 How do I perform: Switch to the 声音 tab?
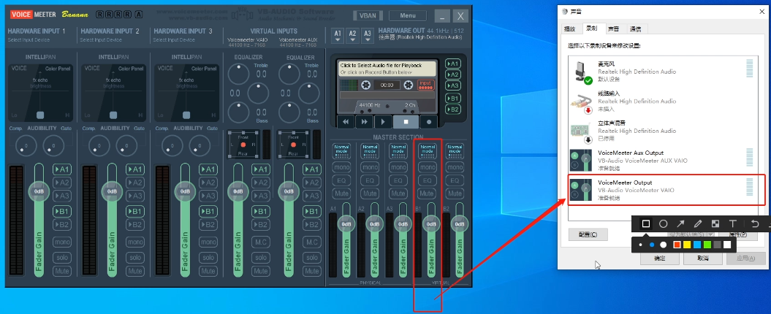[613, 29]
